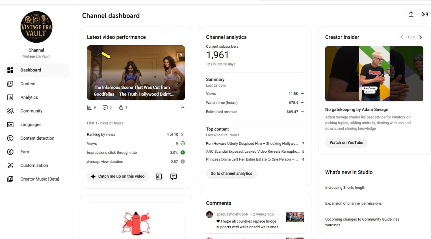Click the Earn dollar icon
The image size is (431, 239).
click(x=10, y=152)
